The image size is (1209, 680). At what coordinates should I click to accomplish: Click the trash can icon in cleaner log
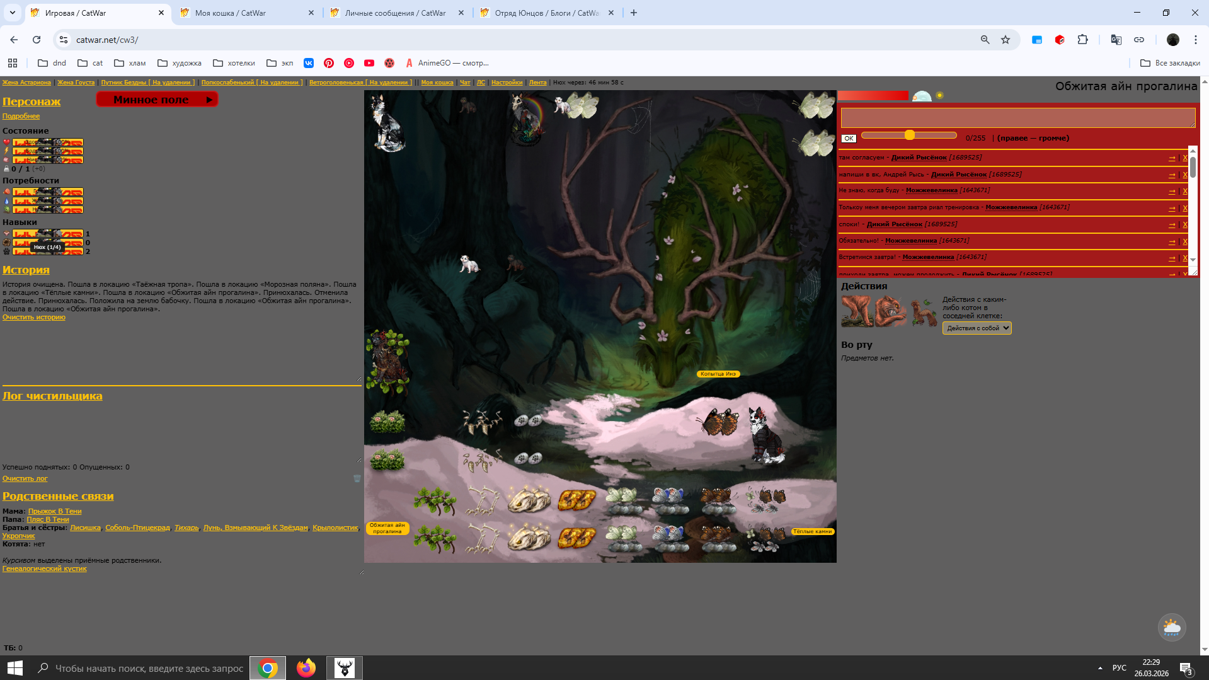[357, 478]
